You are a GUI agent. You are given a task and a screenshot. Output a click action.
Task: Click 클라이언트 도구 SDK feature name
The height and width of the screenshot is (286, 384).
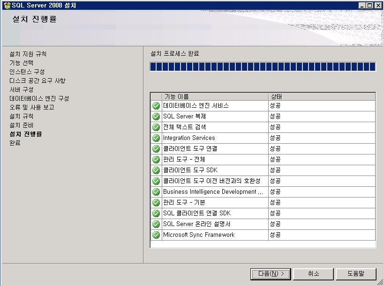[190, 170]
